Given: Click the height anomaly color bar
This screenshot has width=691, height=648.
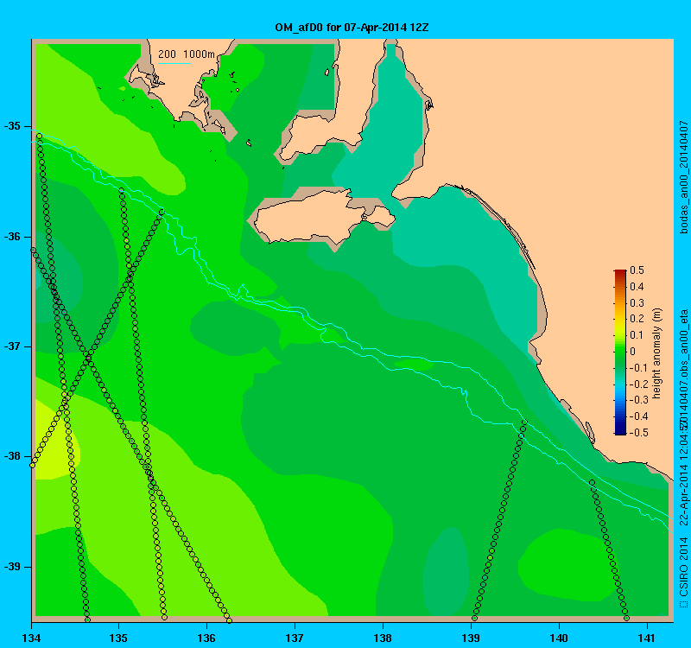Looking at the screenshot, I should (x=620, y=353).
